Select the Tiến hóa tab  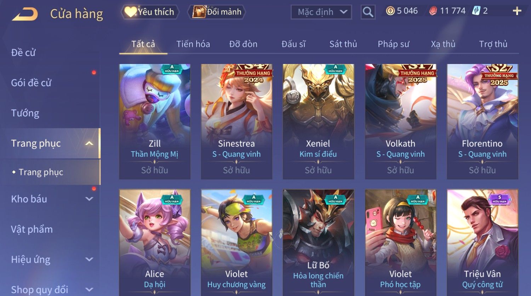click(x=193, y=44)
